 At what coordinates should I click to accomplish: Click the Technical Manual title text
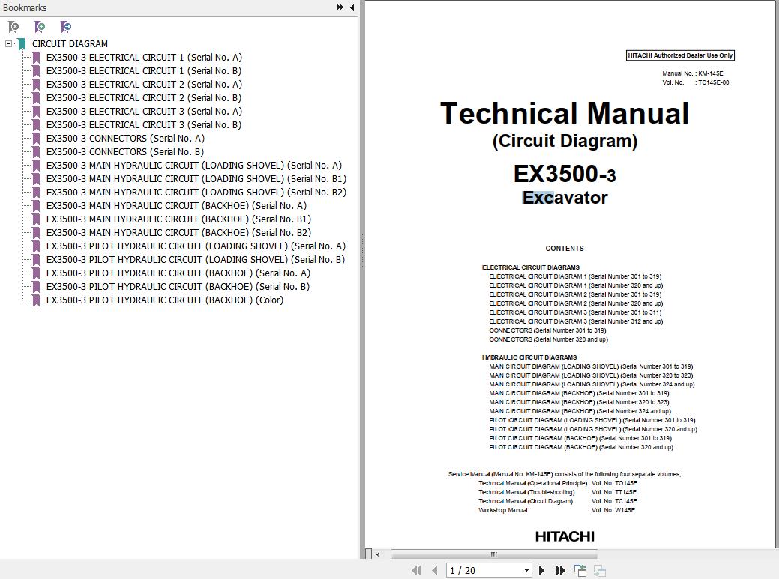click(565, 113)
